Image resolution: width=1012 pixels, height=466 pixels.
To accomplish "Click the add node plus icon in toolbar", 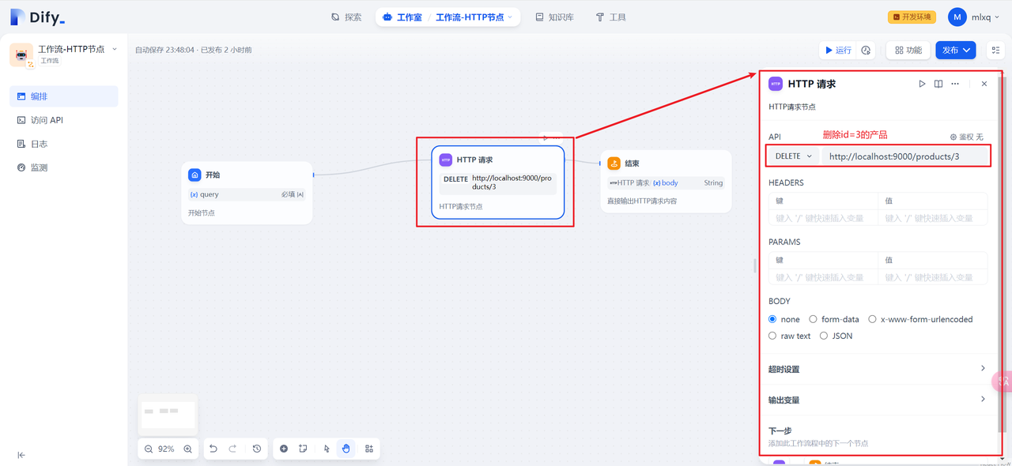I will point(284,448).
